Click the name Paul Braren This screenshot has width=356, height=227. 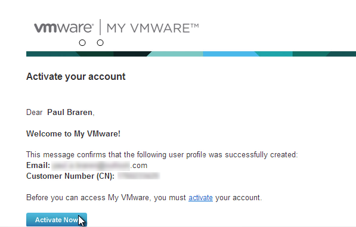coord(70,112)
